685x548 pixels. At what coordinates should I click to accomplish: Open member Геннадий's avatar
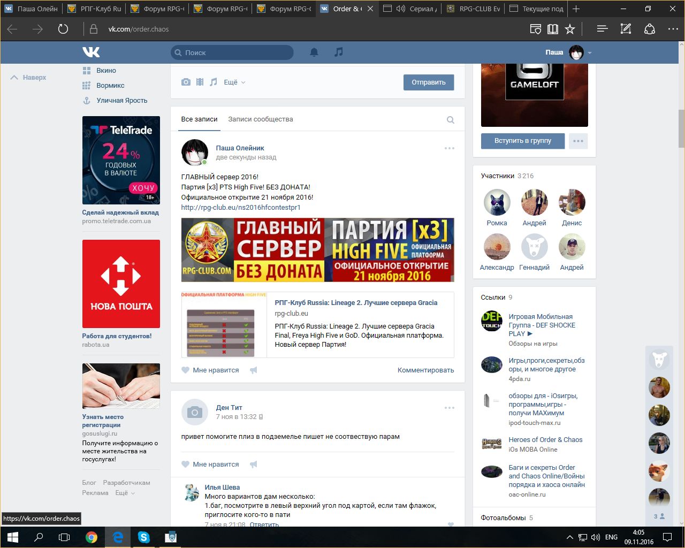(x=534, y=247)
